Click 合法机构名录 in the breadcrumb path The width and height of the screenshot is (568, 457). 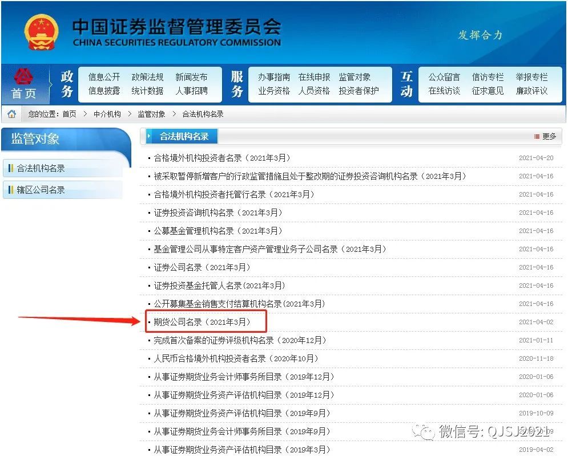(203, 114)
